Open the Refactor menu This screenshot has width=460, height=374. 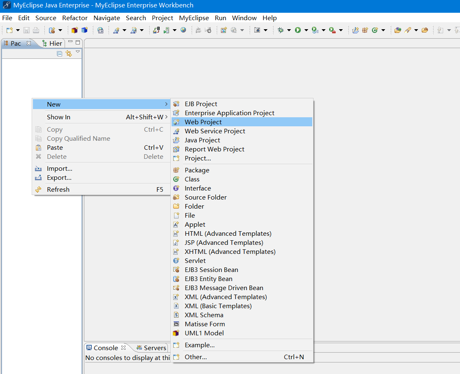75,18
